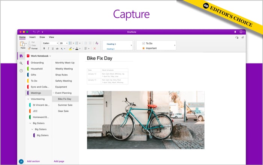Image resolution: width=263 pixels, height=165 pixels.
Task: Toggle underline formatting
Action: 53,48
